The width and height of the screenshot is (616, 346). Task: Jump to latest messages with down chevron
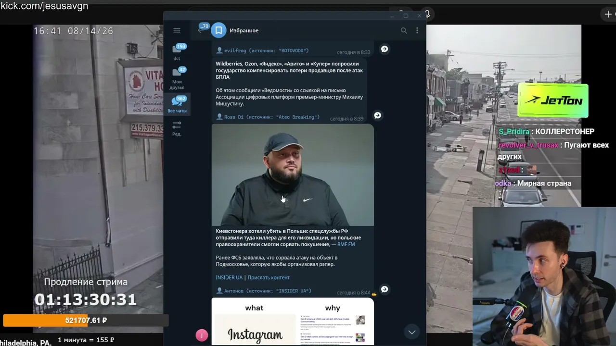tap(411, 332)
